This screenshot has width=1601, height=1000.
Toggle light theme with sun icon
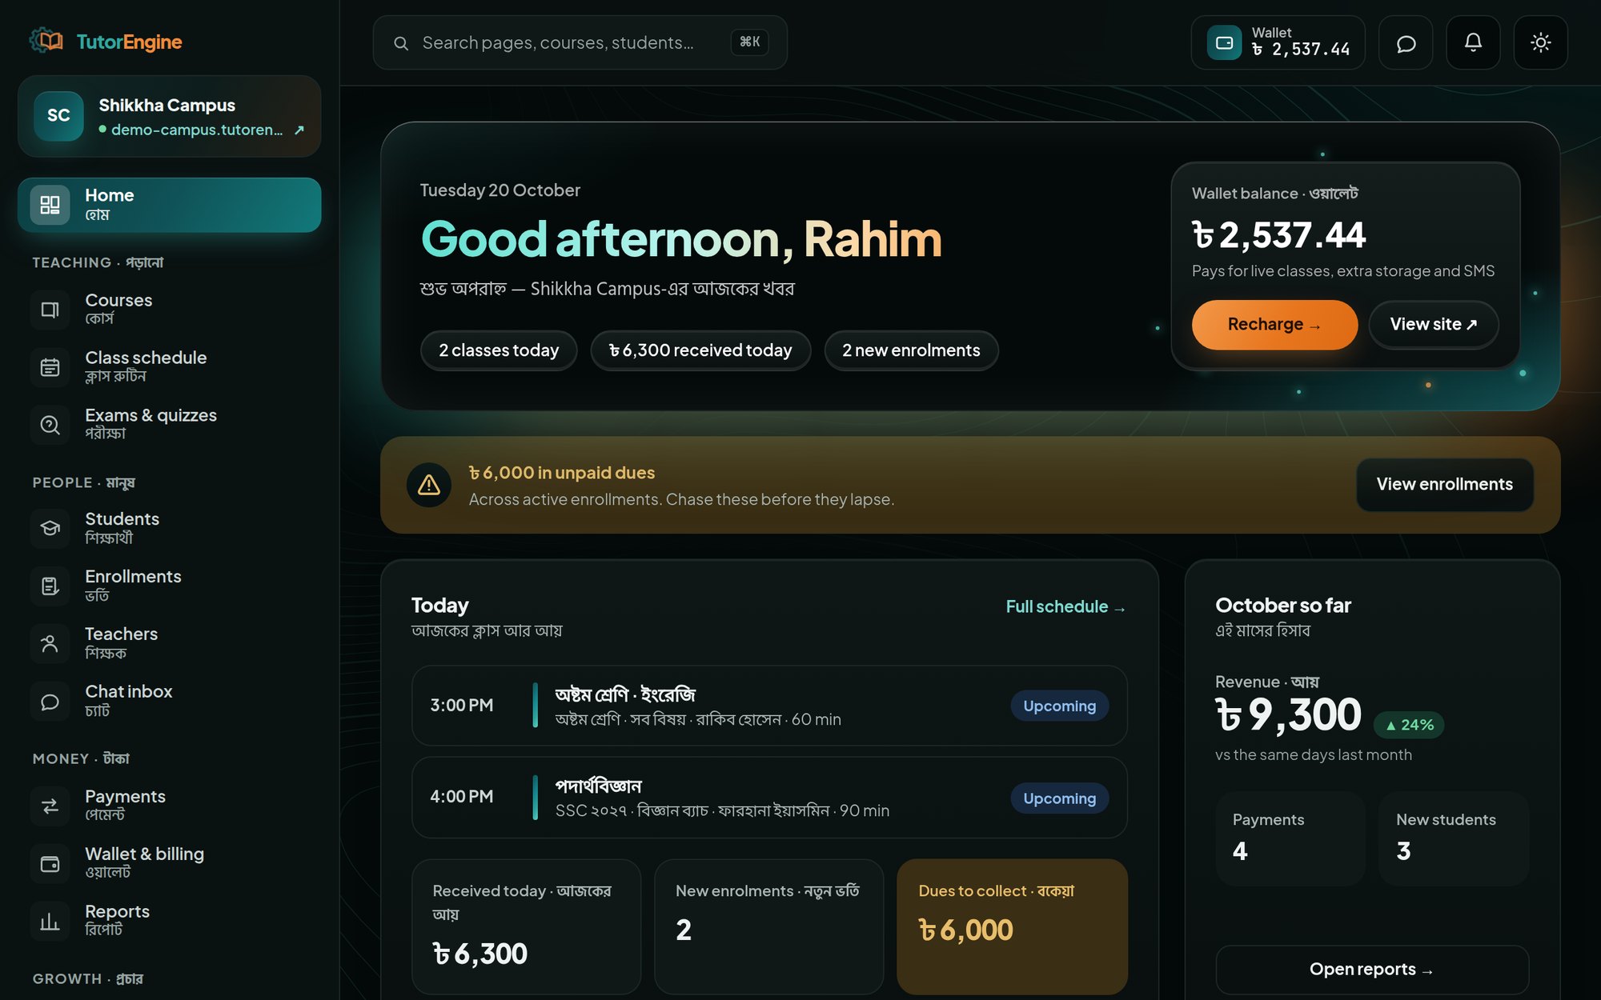[1540, 43]
